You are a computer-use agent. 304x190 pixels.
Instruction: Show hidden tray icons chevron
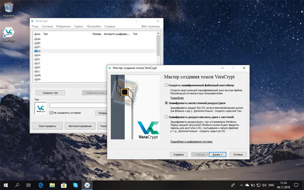pyautogui.click(x=241, y=185)
